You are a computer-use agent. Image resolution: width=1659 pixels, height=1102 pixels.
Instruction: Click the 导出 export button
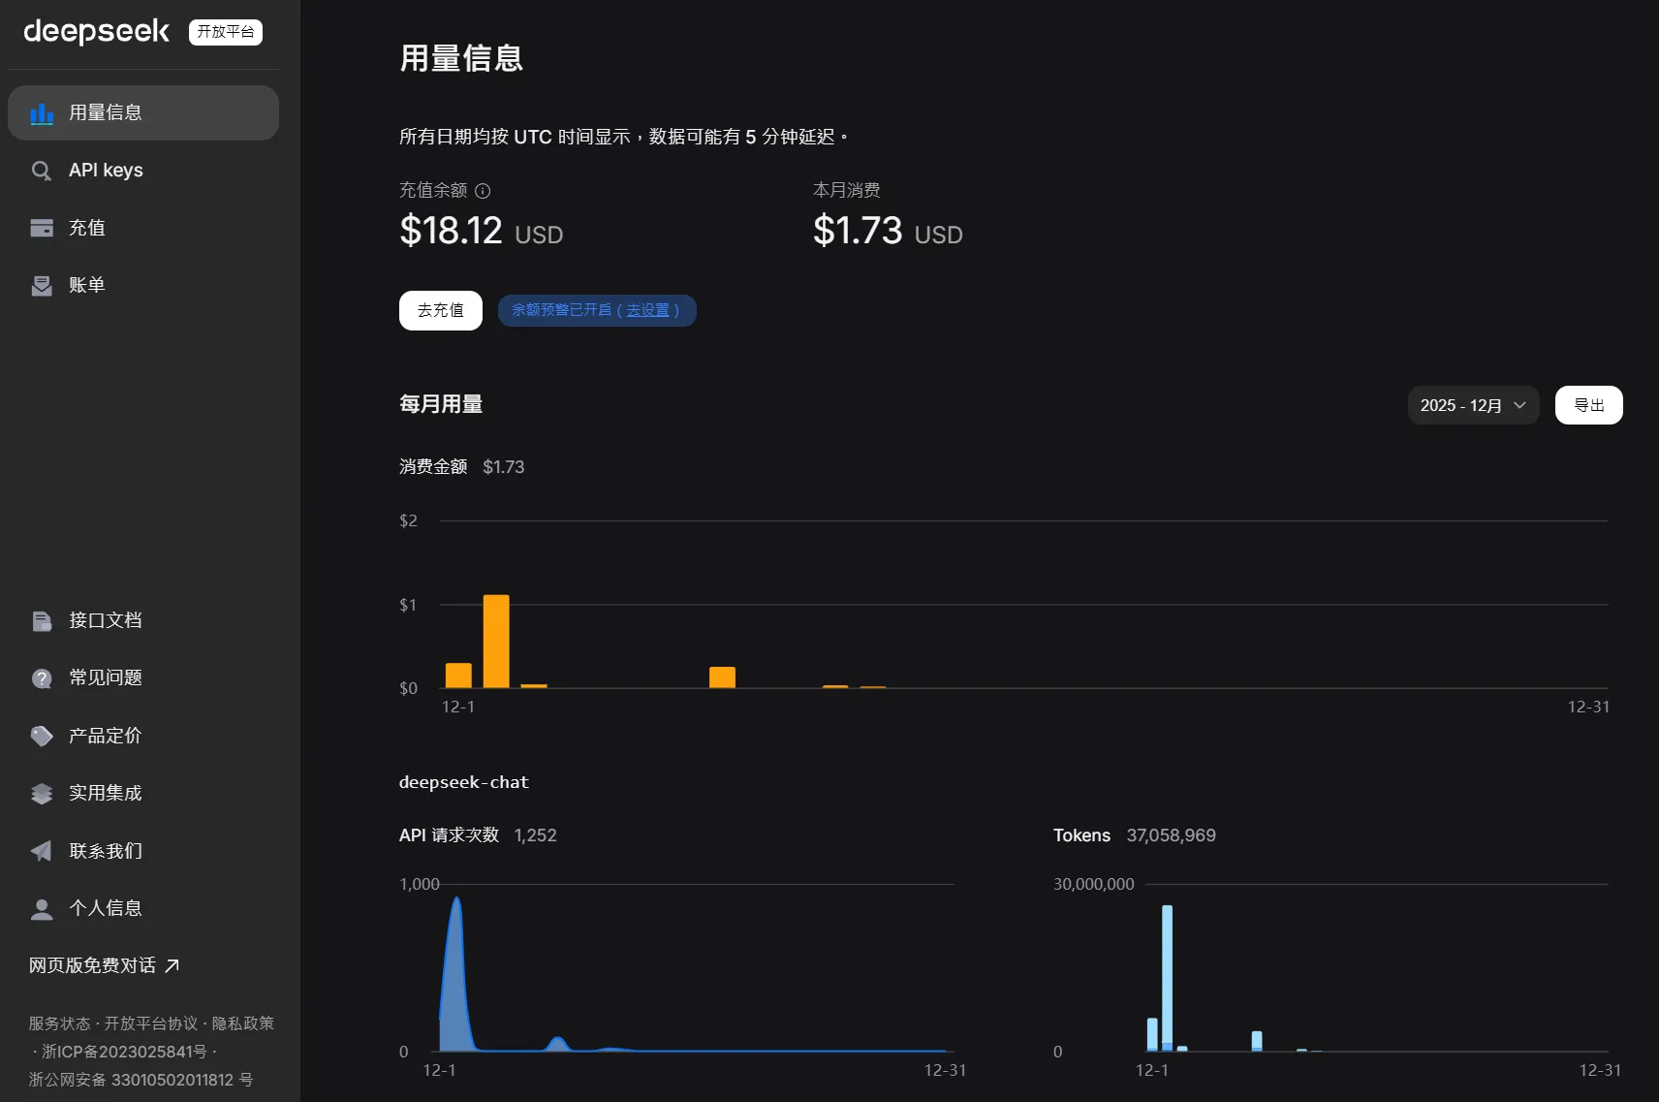tap(1588, 405)
